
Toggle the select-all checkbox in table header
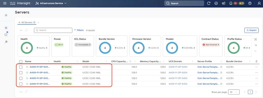(21, 61)
